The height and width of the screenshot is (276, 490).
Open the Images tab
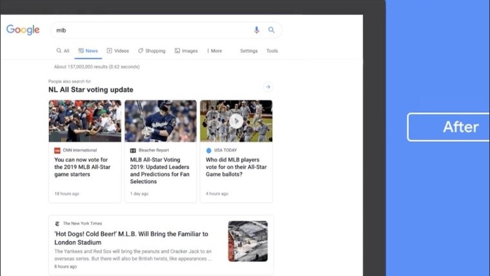[186, 51]
